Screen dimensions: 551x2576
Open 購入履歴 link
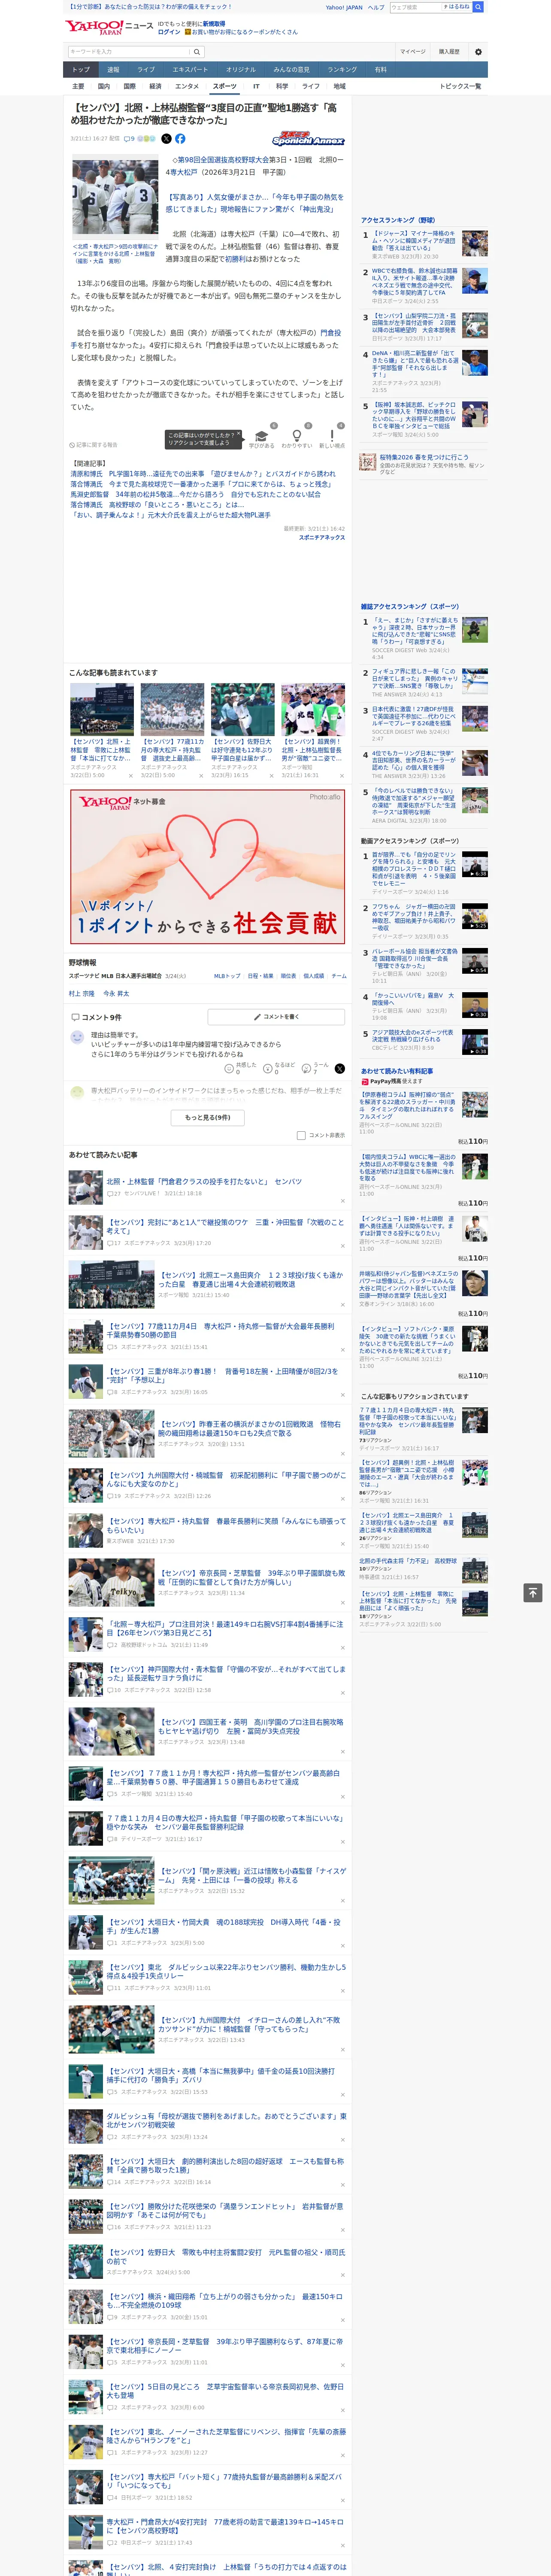click(449, 52)
